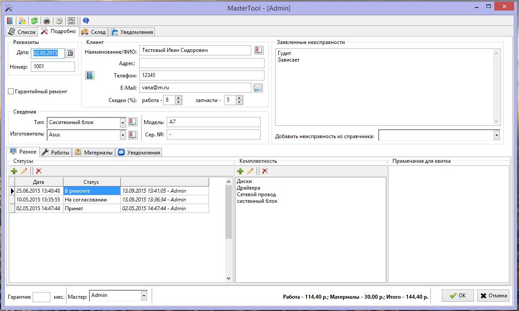Open the calendar picker beside the date

click(x=70, y=53)
